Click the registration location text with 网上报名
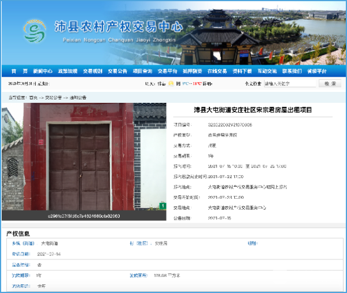 point(247,187)
